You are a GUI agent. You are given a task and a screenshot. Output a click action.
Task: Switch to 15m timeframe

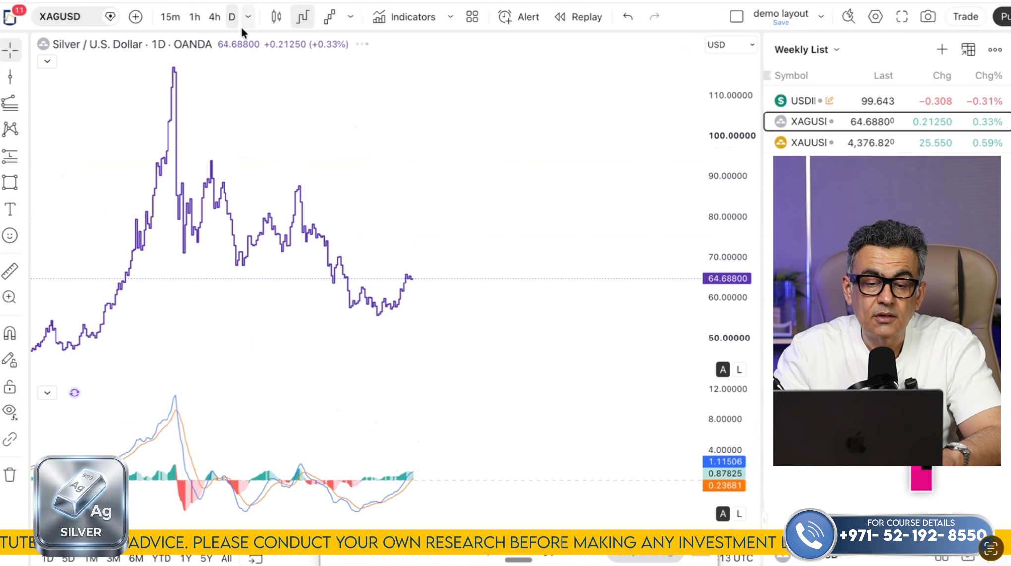(x=170, y=17)
